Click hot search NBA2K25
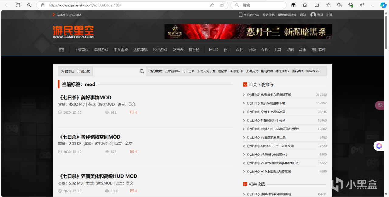 coord(312,71)
